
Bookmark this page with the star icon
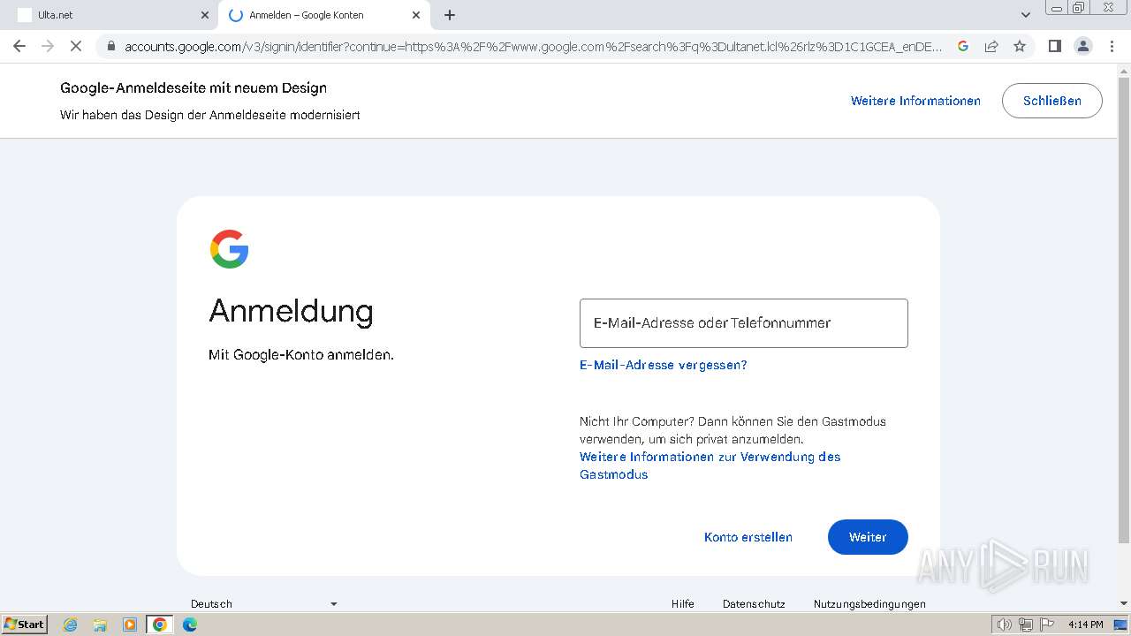click(1020, 46)
